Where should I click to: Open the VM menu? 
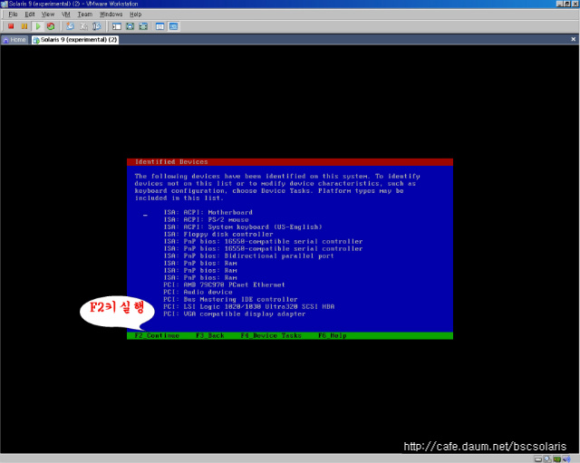click(x=66, y=14)
